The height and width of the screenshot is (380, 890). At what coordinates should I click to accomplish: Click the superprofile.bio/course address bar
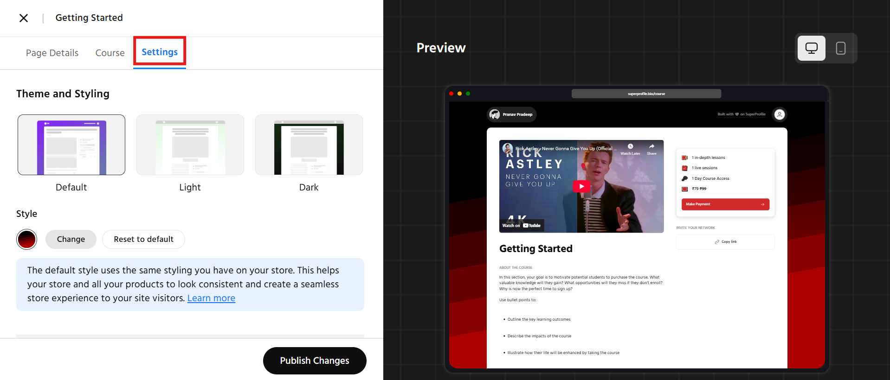click(x=646, y=94)
